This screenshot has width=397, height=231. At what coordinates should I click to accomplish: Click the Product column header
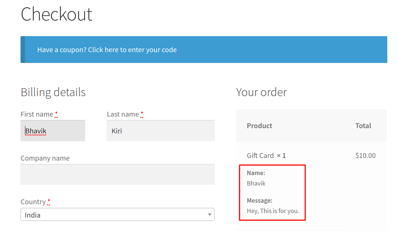(x=259, y=126)
